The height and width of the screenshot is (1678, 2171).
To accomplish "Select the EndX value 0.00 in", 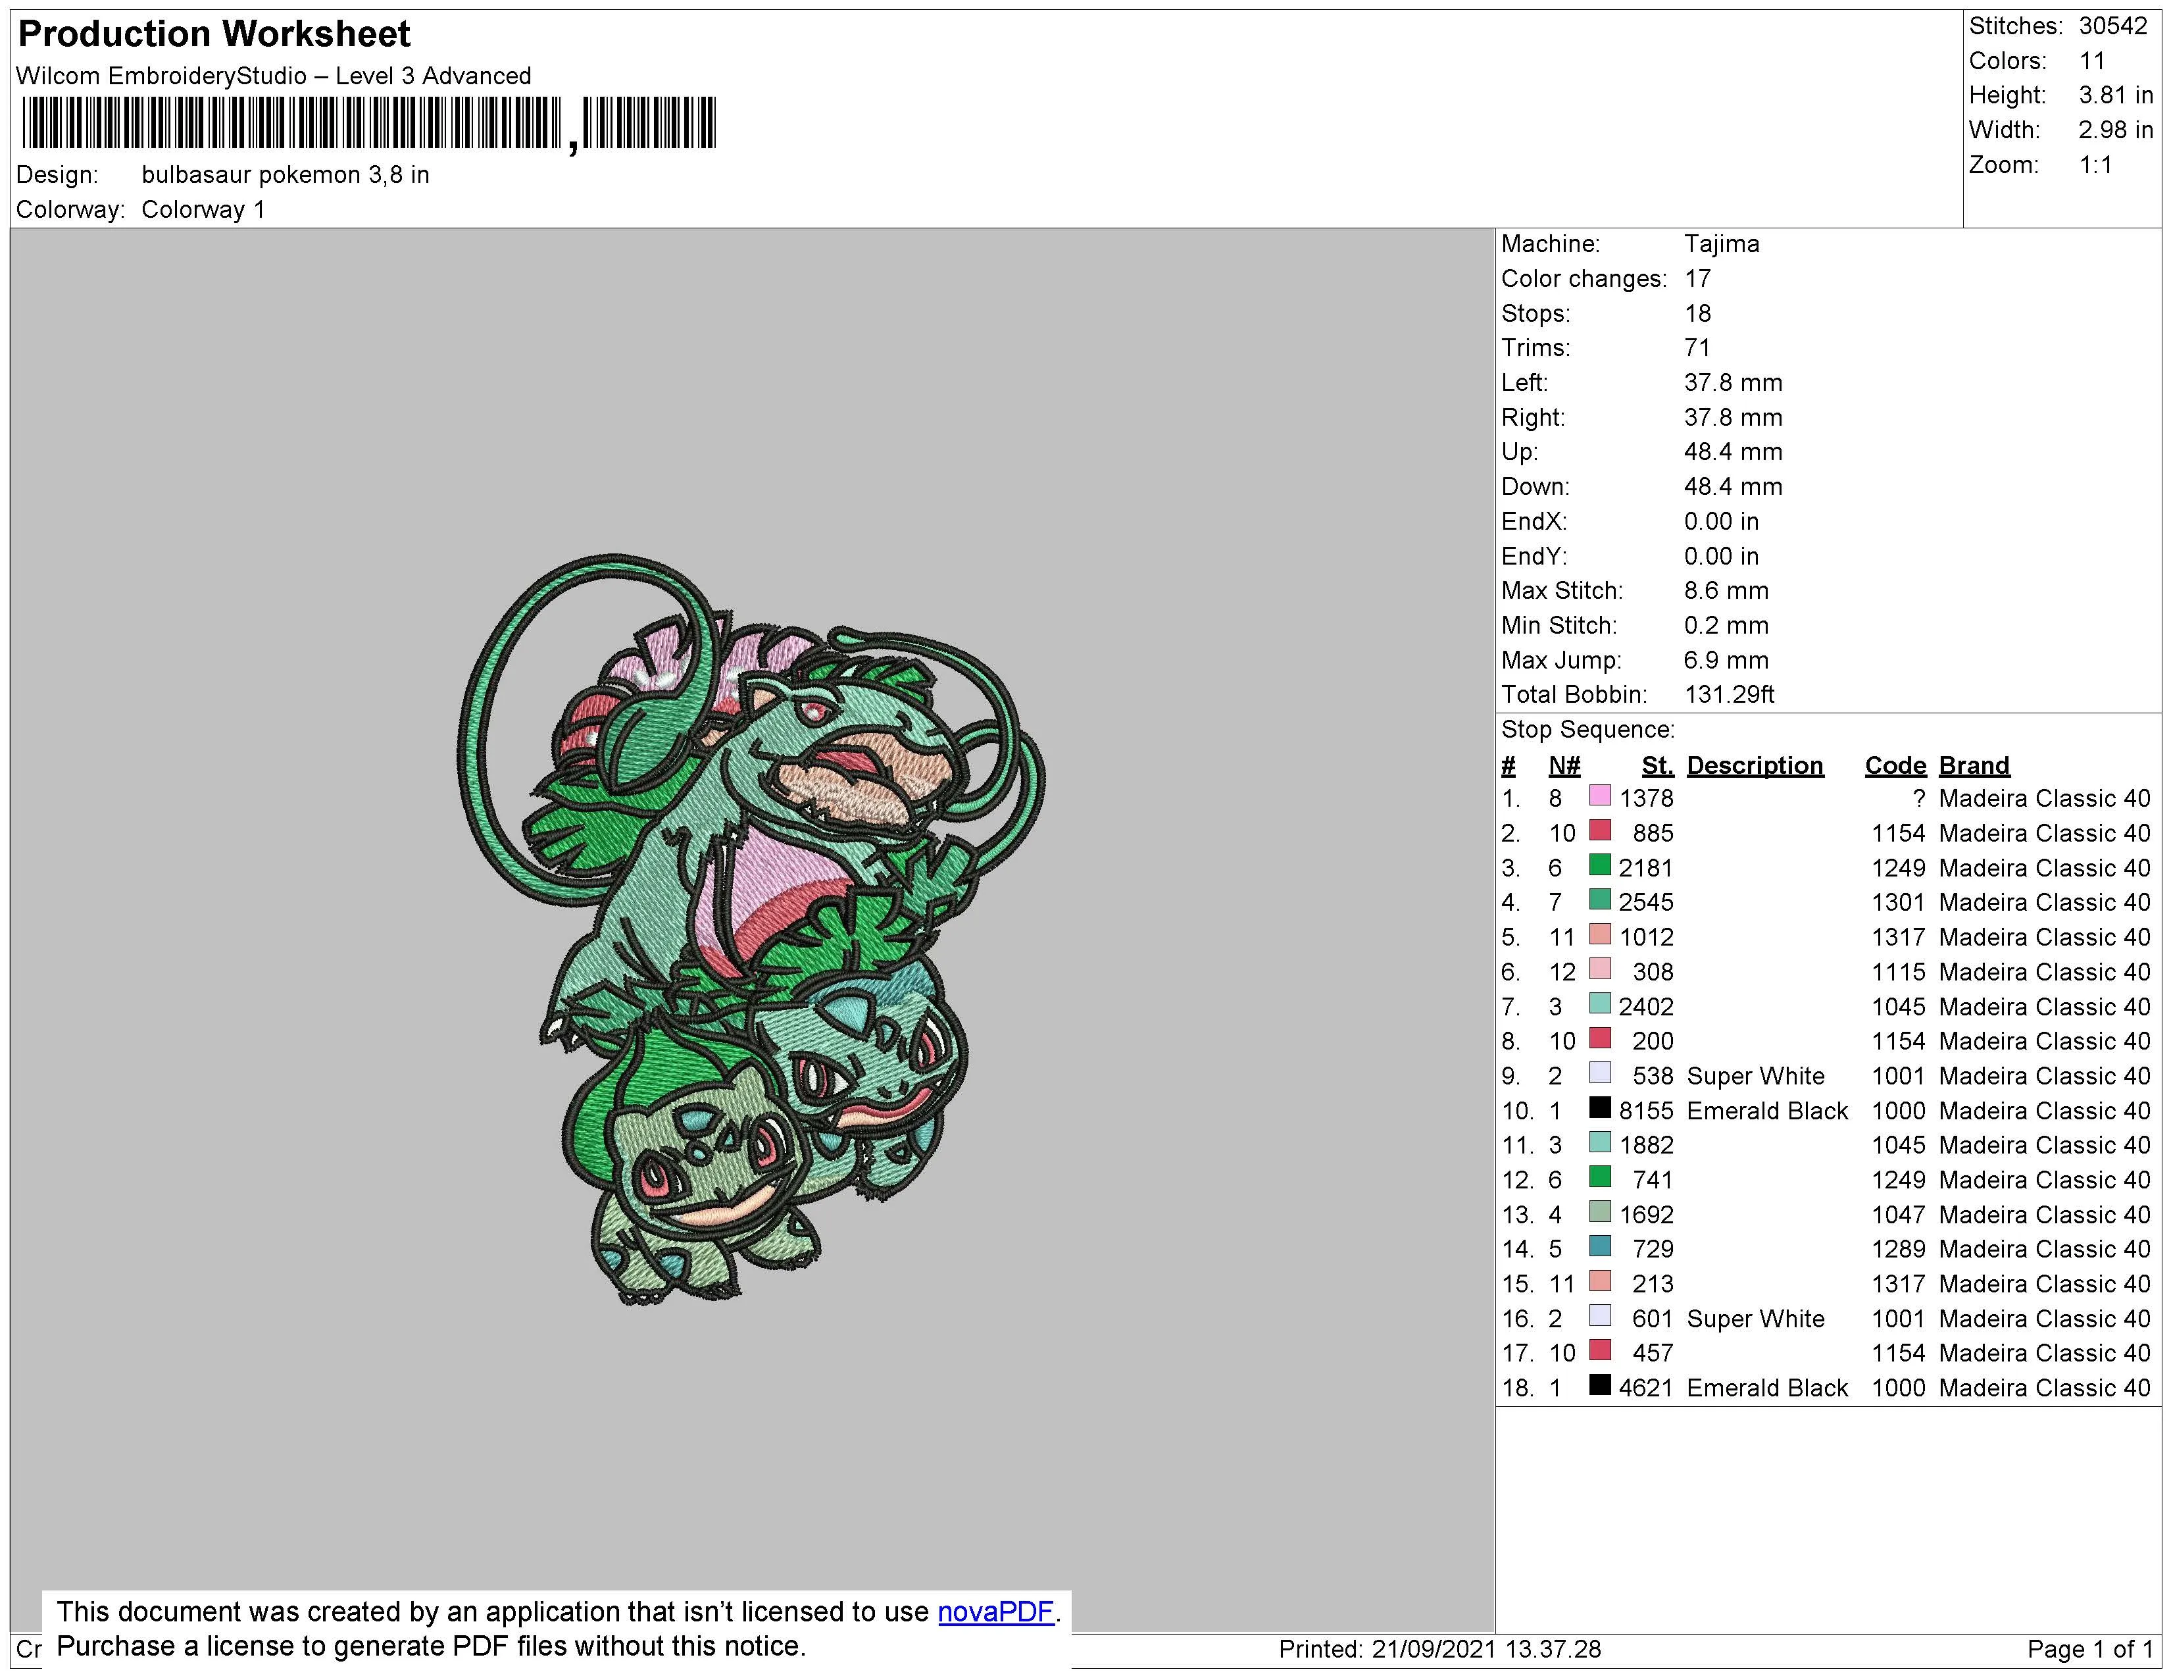I will click(1721, 522).
